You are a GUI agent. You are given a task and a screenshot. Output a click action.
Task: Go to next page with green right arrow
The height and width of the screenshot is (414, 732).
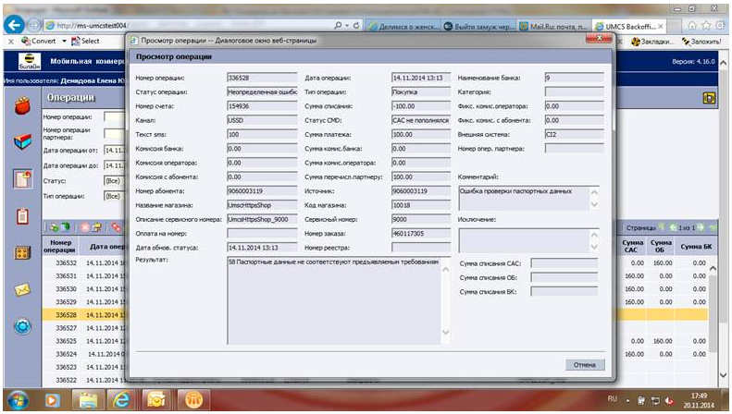701,227
